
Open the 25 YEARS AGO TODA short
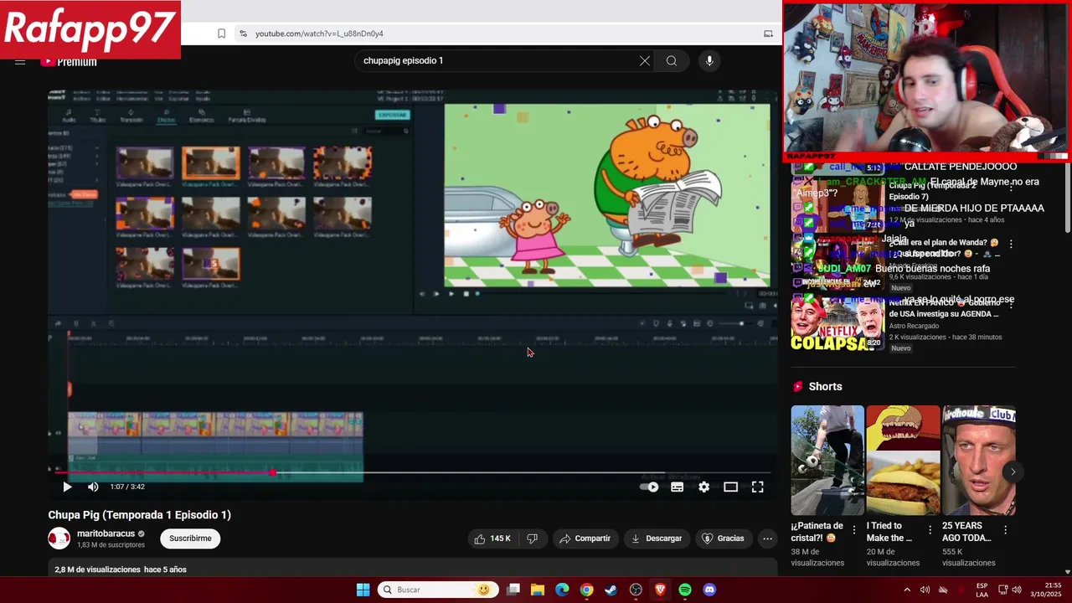point(979,460)
